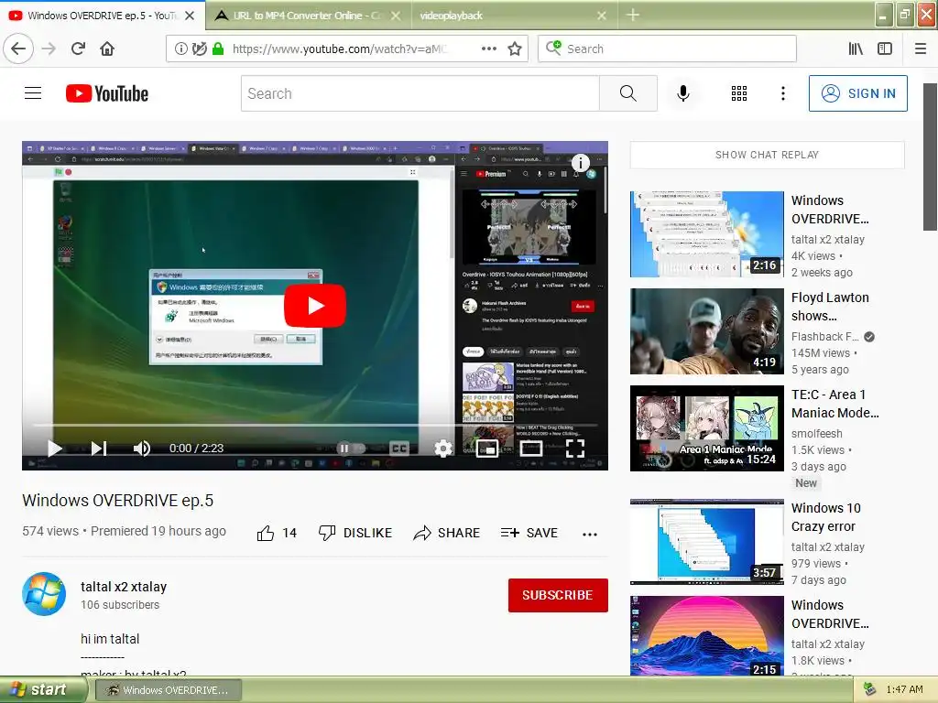The height and width of the screenshot is (703, 938).
Task: Click the browser forward arrow
Action: [49, 49]
